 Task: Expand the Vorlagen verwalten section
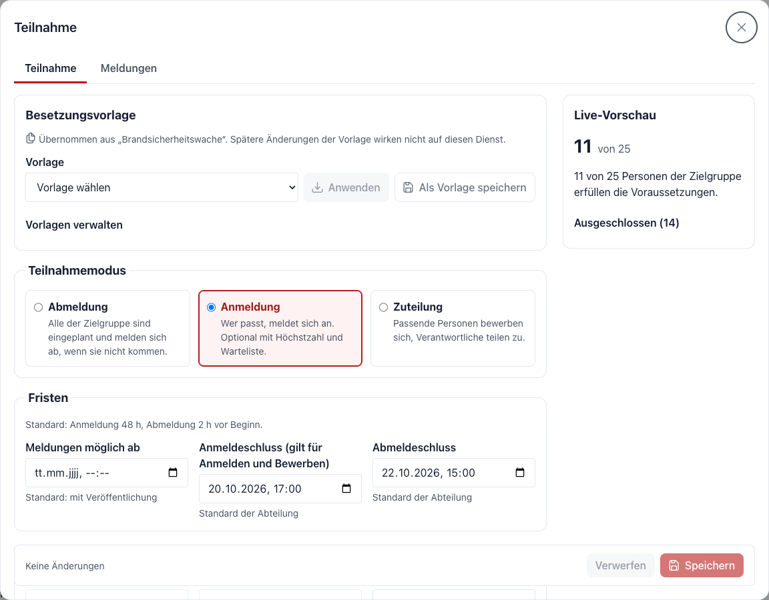point(74,225)
